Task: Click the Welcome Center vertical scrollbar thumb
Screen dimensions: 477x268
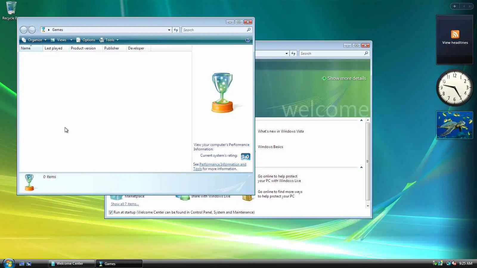Action: coord(368,161)
